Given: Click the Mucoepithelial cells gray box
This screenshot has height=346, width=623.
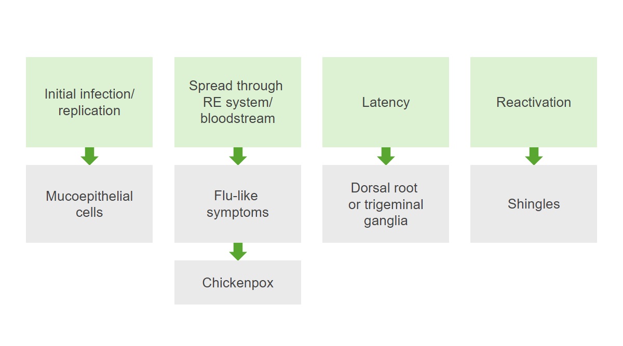Looking at the screenshot, I should 89,204.
